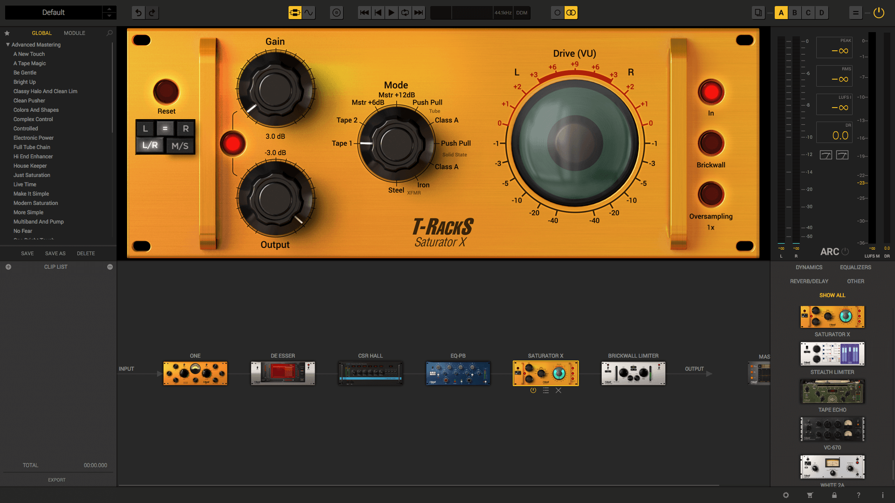
Task: Open the preset search magnifier
Action: tap(110, 33)
